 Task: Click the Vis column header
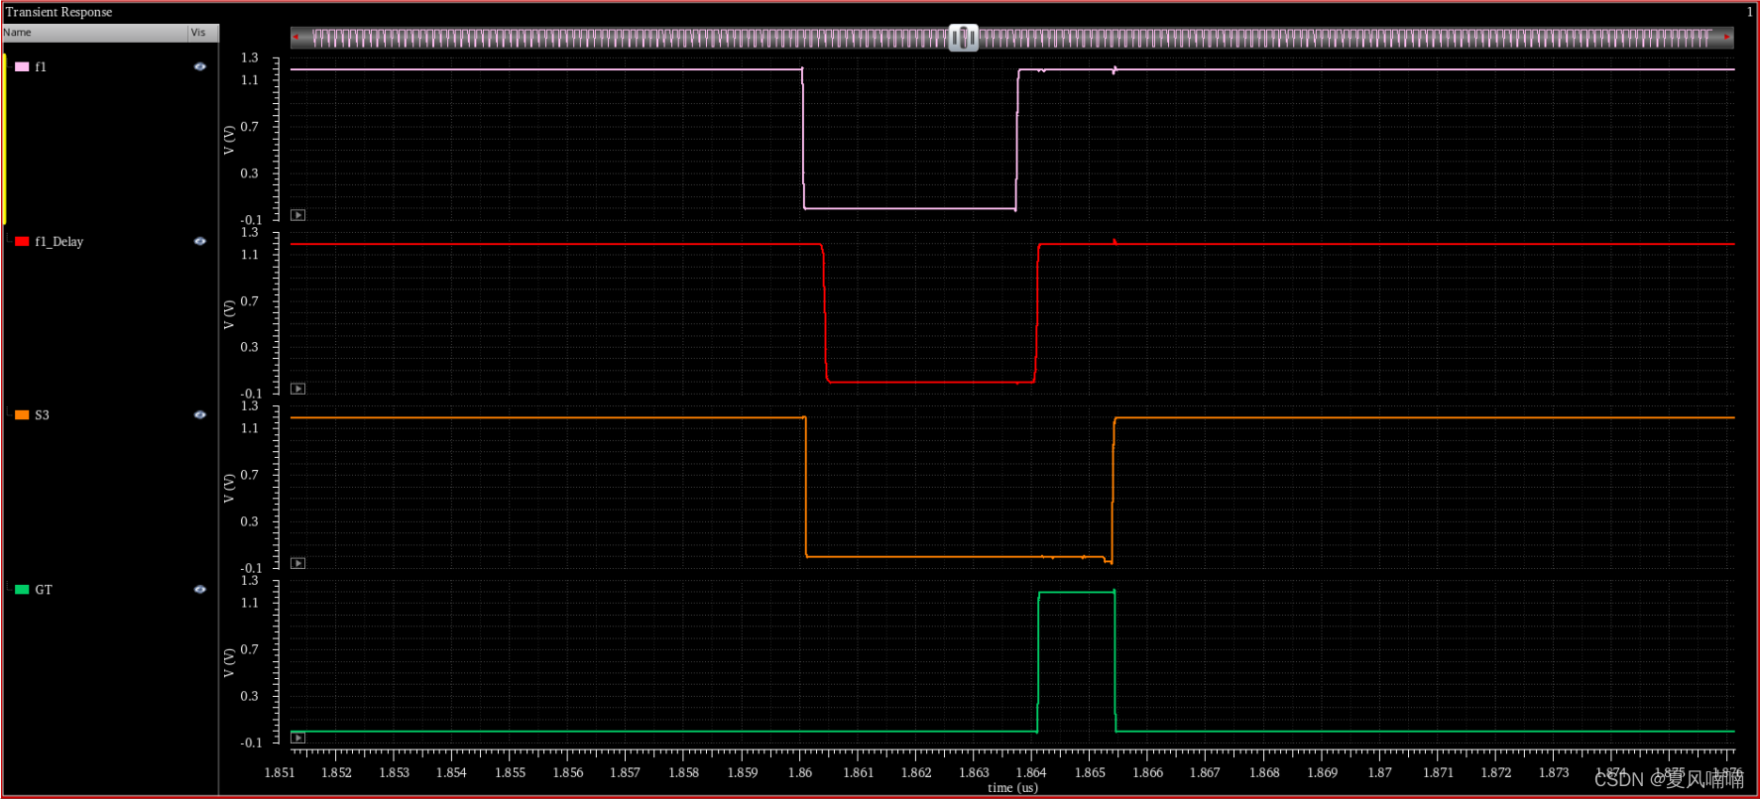202,33
